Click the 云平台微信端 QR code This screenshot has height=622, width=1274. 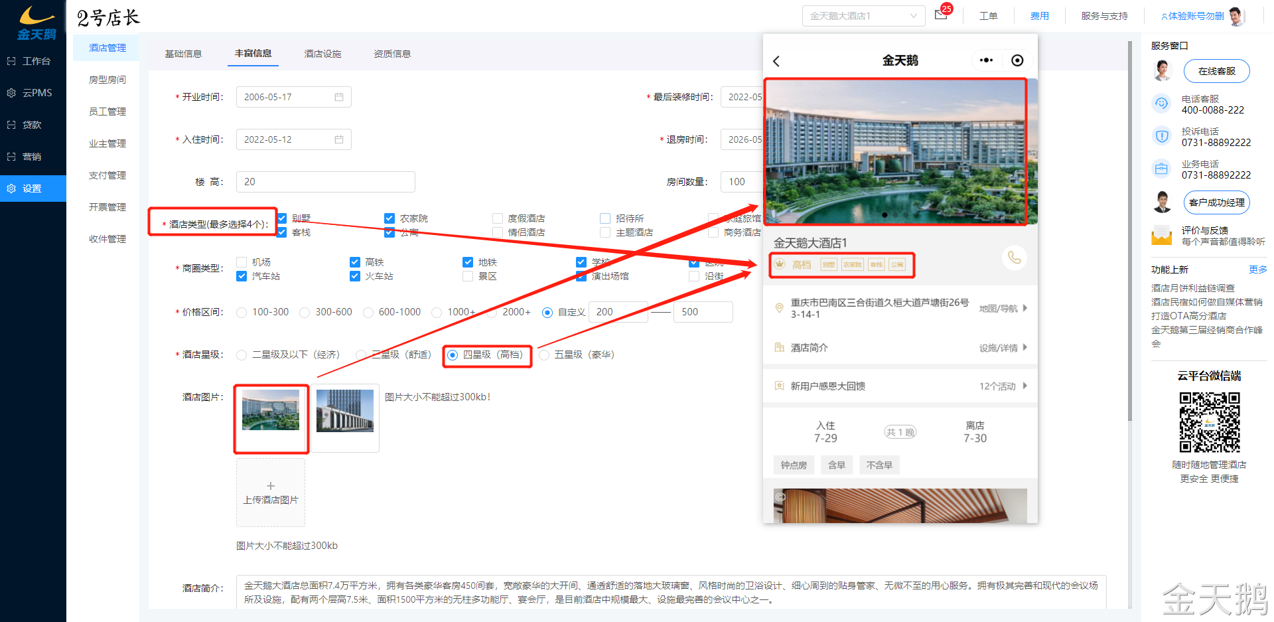tap(1209, 422)
